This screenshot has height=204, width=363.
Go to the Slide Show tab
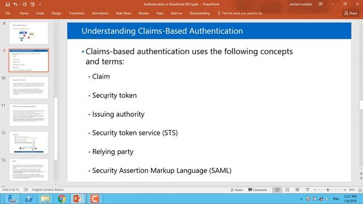[124, 13]
